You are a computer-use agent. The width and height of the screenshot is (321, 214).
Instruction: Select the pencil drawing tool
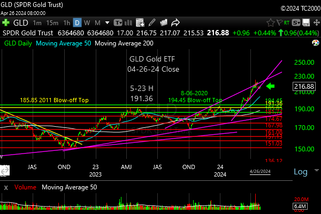point(152,23)
